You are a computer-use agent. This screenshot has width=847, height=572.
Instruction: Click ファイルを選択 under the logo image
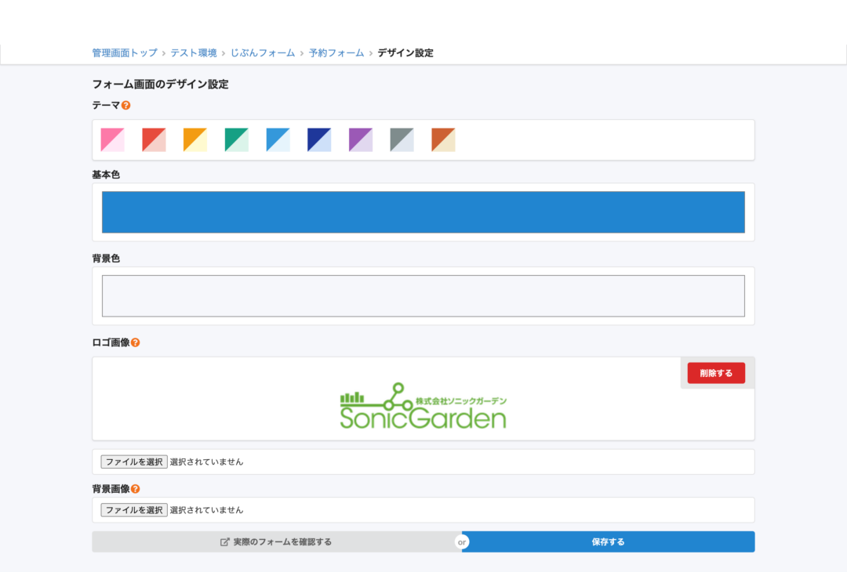click(x=133, y=462)
